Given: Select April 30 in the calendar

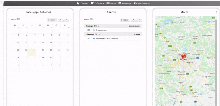Looking at the screenshot, I should [x=48, y=60].
